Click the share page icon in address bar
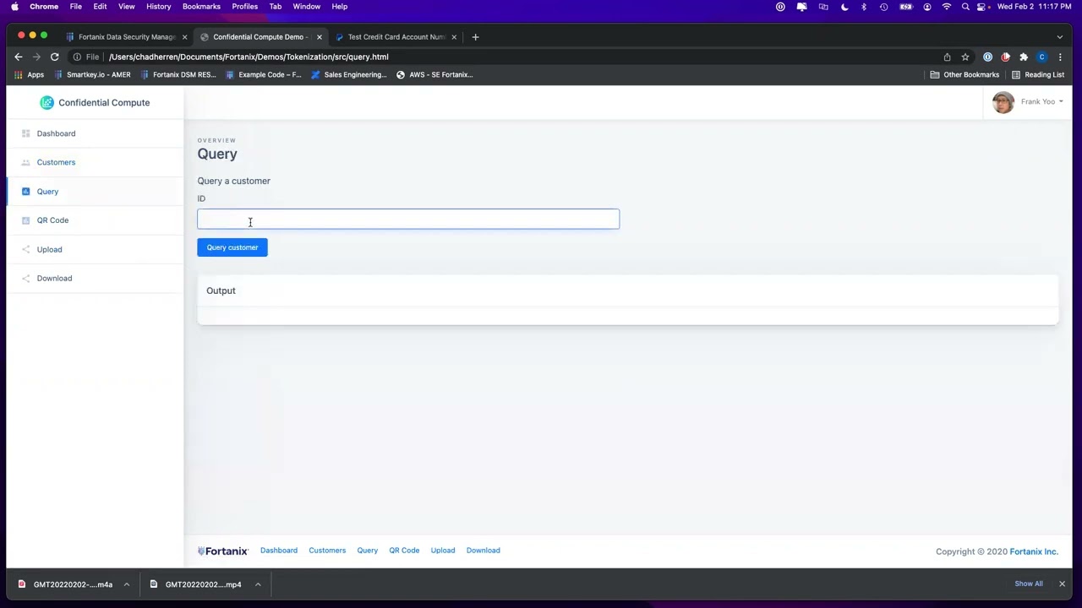 (x=947, y=57)
